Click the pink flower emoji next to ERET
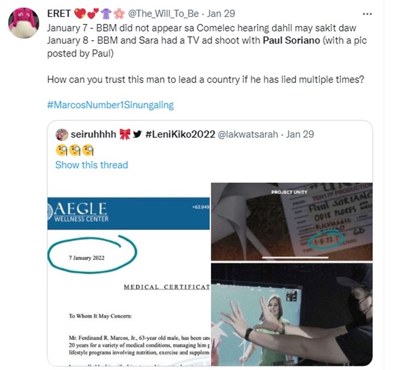The width and height of the screenshot is (400, 370). point(119,14)
